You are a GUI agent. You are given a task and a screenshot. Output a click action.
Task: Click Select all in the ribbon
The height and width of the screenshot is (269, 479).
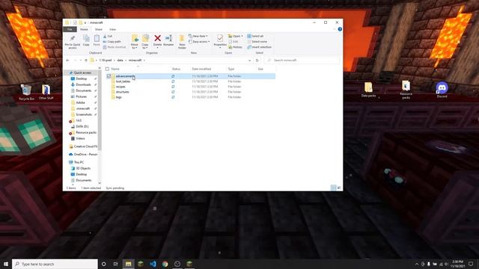[x=255, y=36]
